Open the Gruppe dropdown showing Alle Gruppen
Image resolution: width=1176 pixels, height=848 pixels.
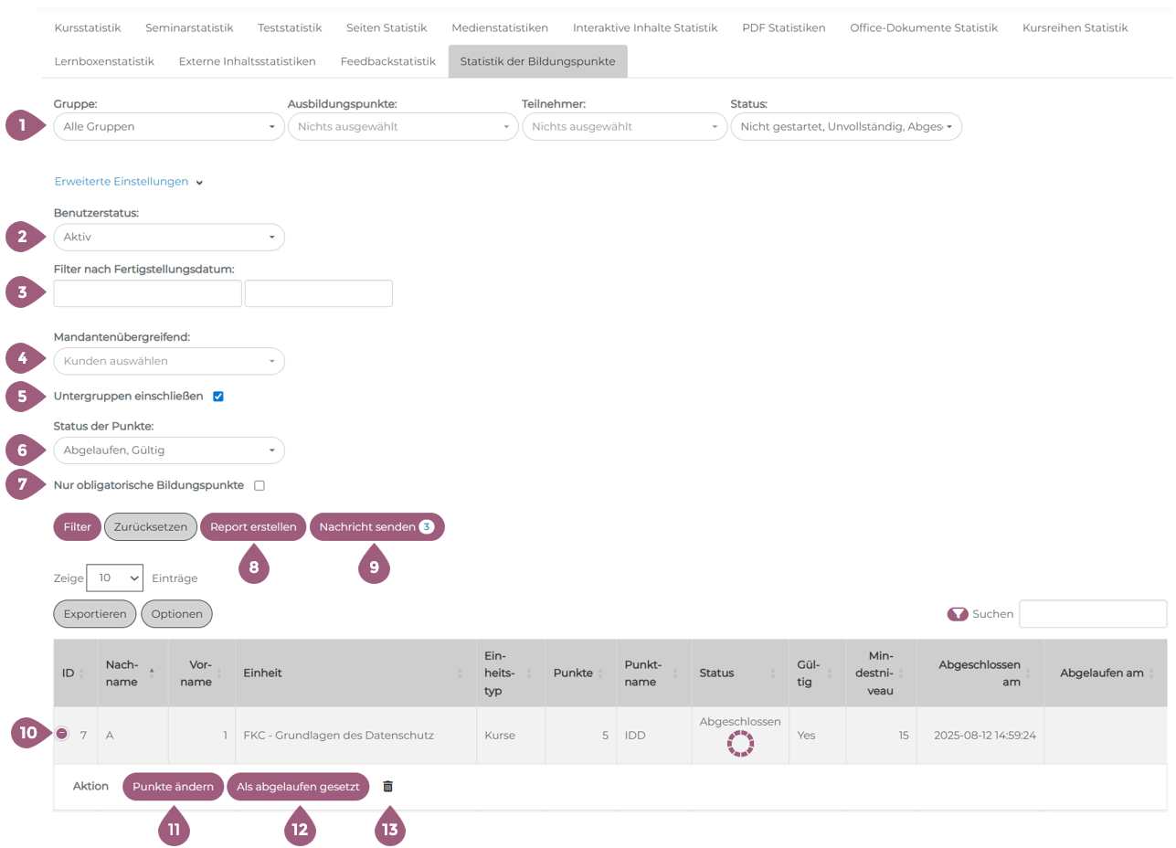tap(169, 126)
